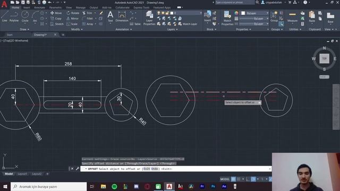Choose the Undo option in command line
The image size is (340, 191).
(155, 169)
